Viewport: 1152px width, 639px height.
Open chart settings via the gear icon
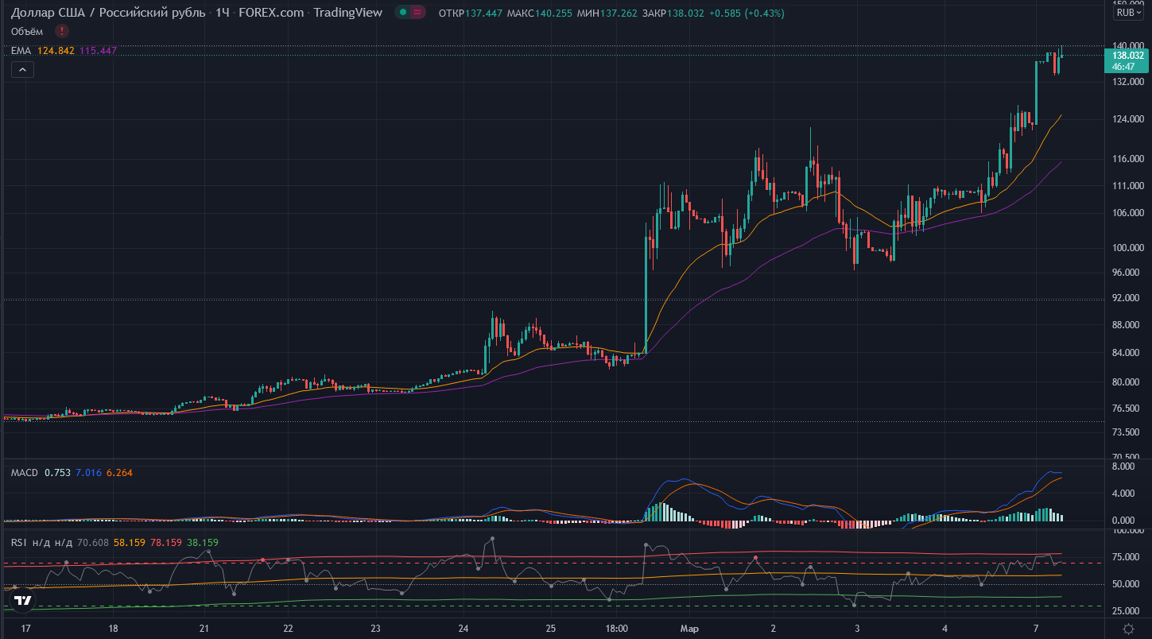(1128, 628)
